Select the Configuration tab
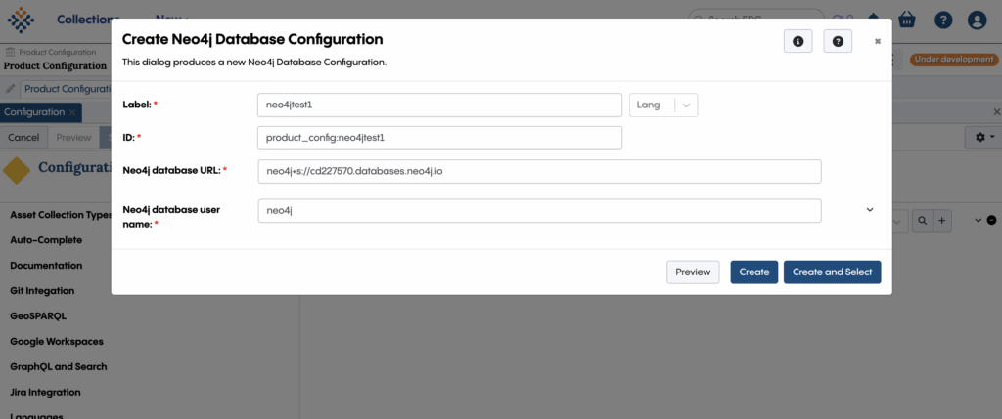Screen dimensions: 1002x419 coord(33,112)
